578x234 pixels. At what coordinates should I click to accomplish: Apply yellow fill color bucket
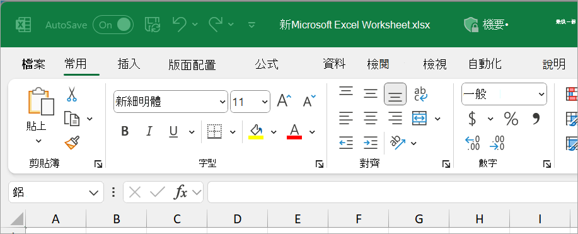[256, 131]
